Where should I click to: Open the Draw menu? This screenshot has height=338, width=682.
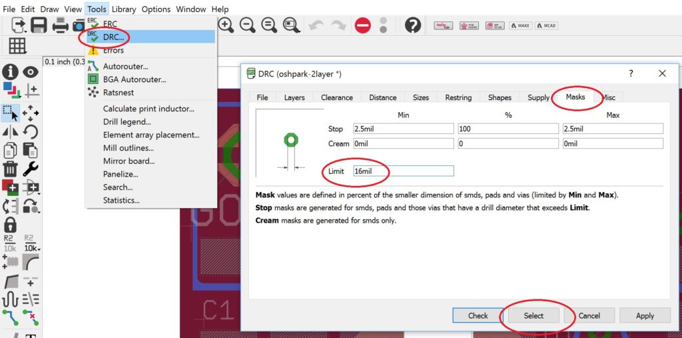50,9
